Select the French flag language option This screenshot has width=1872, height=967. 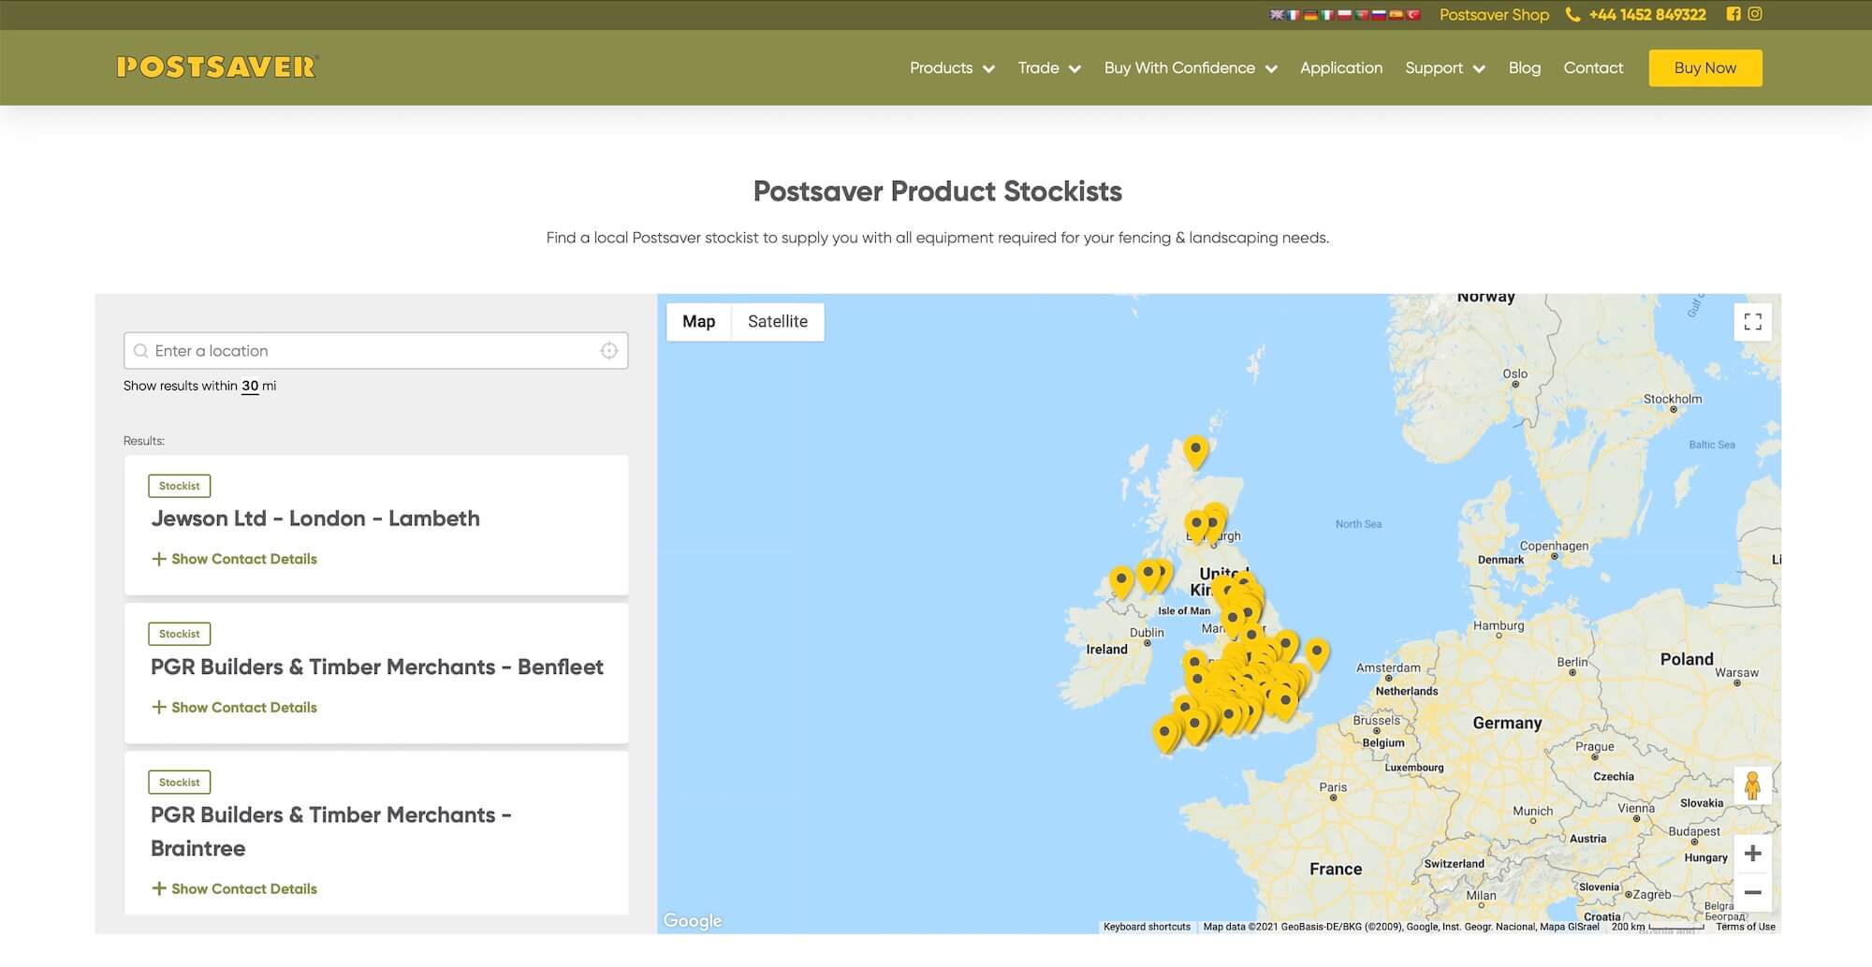[x=1294, y=15]
